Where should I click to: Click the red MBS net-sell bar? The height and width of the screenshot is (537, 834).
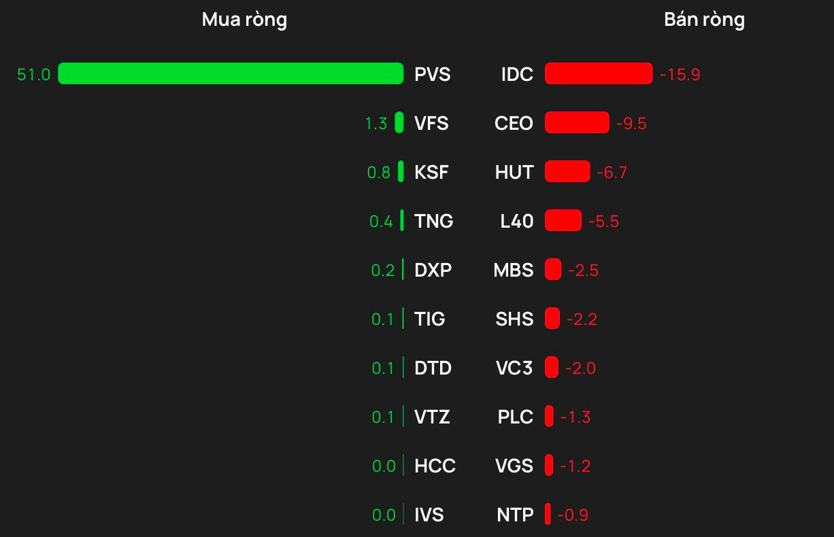[x=553, y=270]
